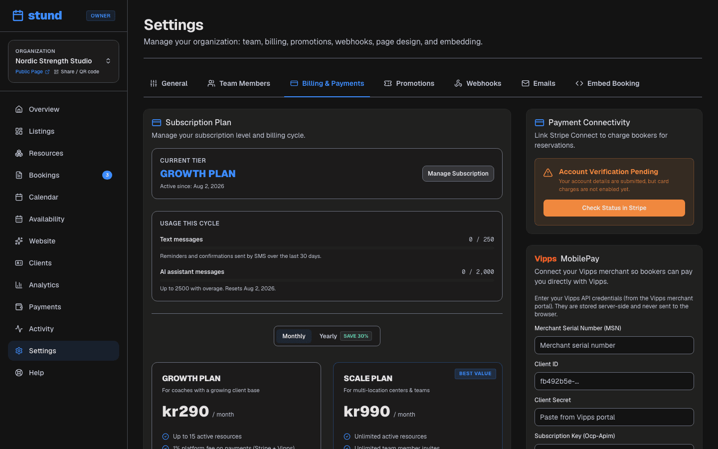This screenshot has width=718, height=449.
Task: Click 'Up to 15 active resources' feature
Action: coord(207,437)
